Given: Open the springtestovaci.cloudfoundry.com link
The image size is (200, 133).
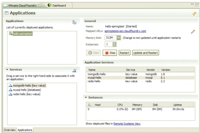Looking at the screenshot, I should coord(125,31).
